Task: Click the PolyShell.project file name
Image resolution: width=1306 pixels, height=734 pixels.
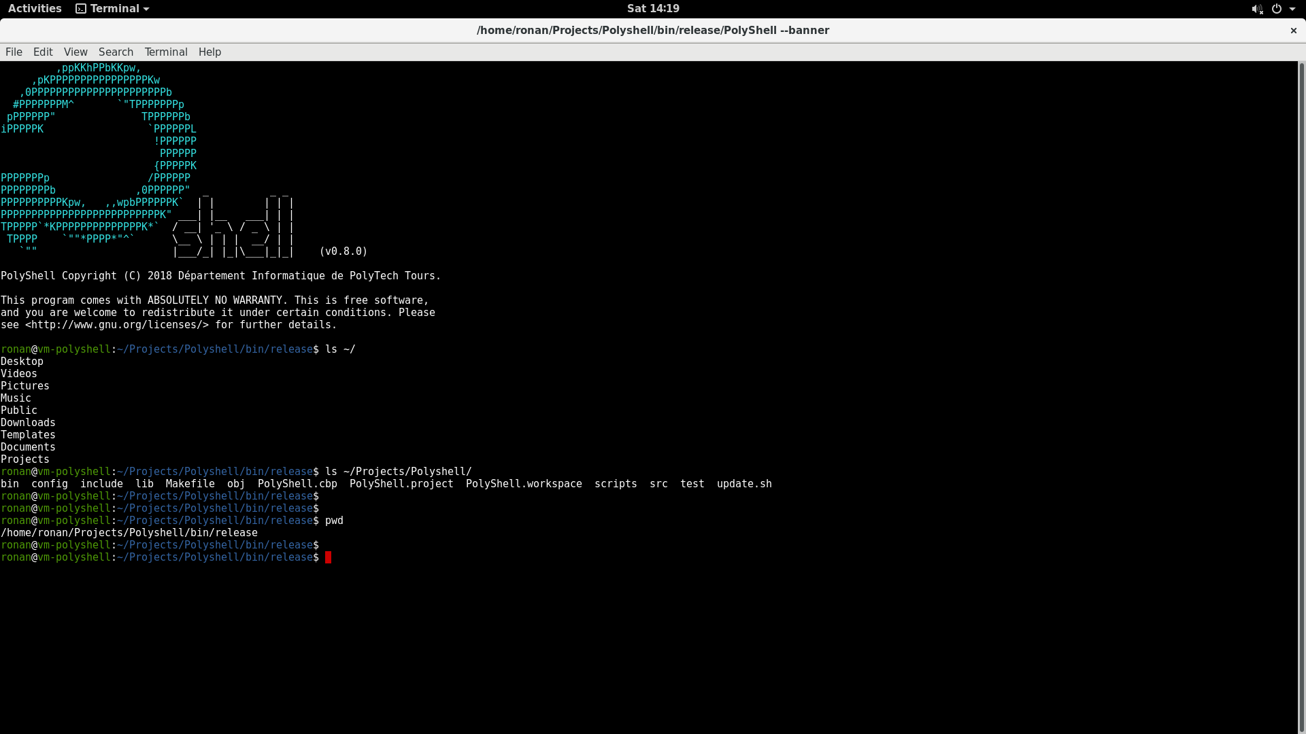Action: click(x=401, y=484)
